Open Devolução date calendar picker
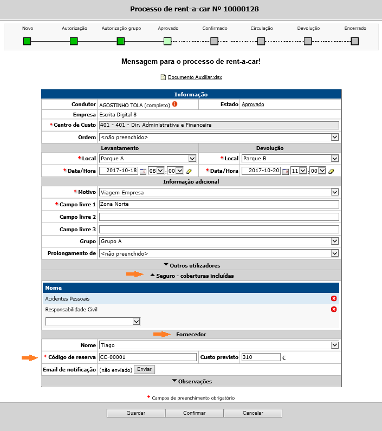This screenshot has width=382, height=431. point(285,171)
